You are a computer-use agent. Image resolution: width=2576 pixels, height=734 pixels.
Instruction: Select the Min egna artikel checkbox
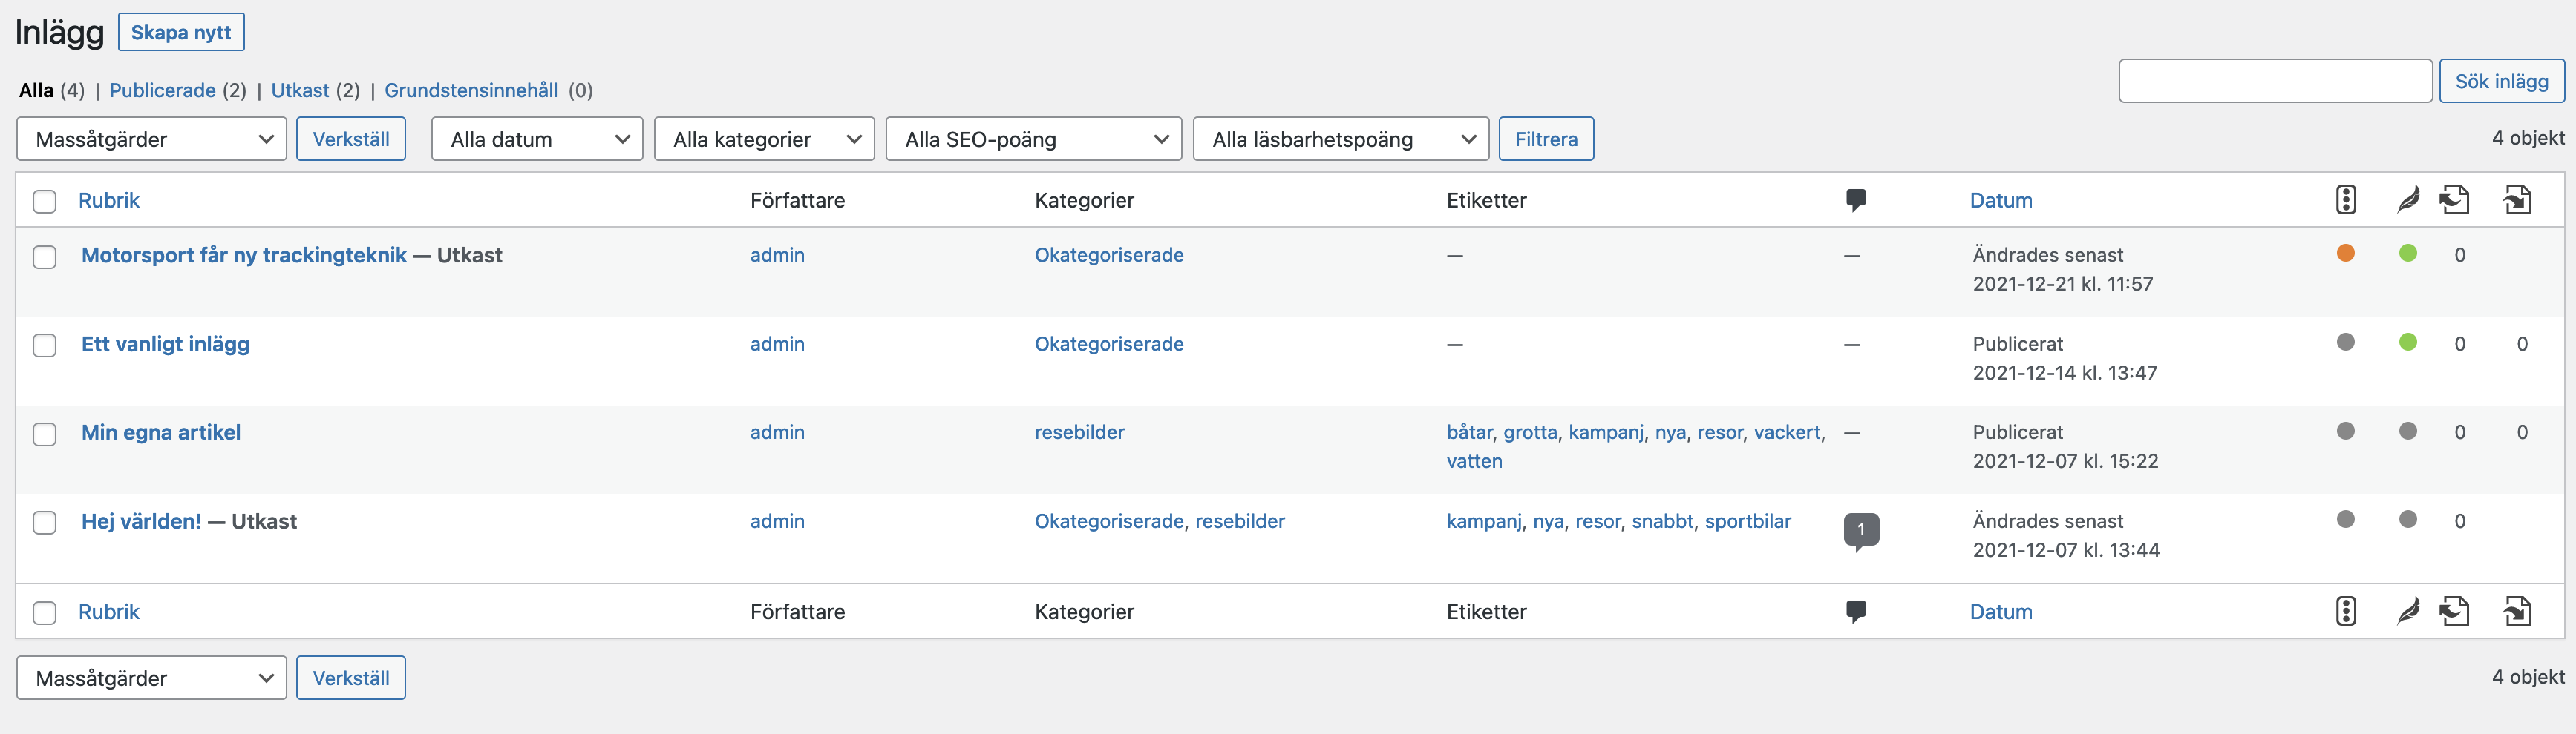point(45,434)
